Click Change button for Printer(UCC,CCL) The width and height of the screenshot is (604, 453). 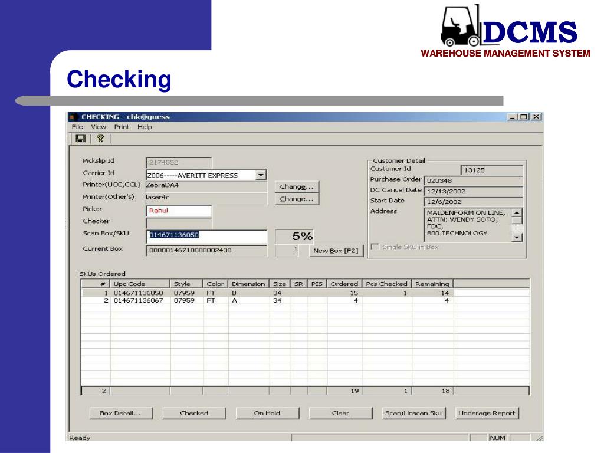coord(297,187)
